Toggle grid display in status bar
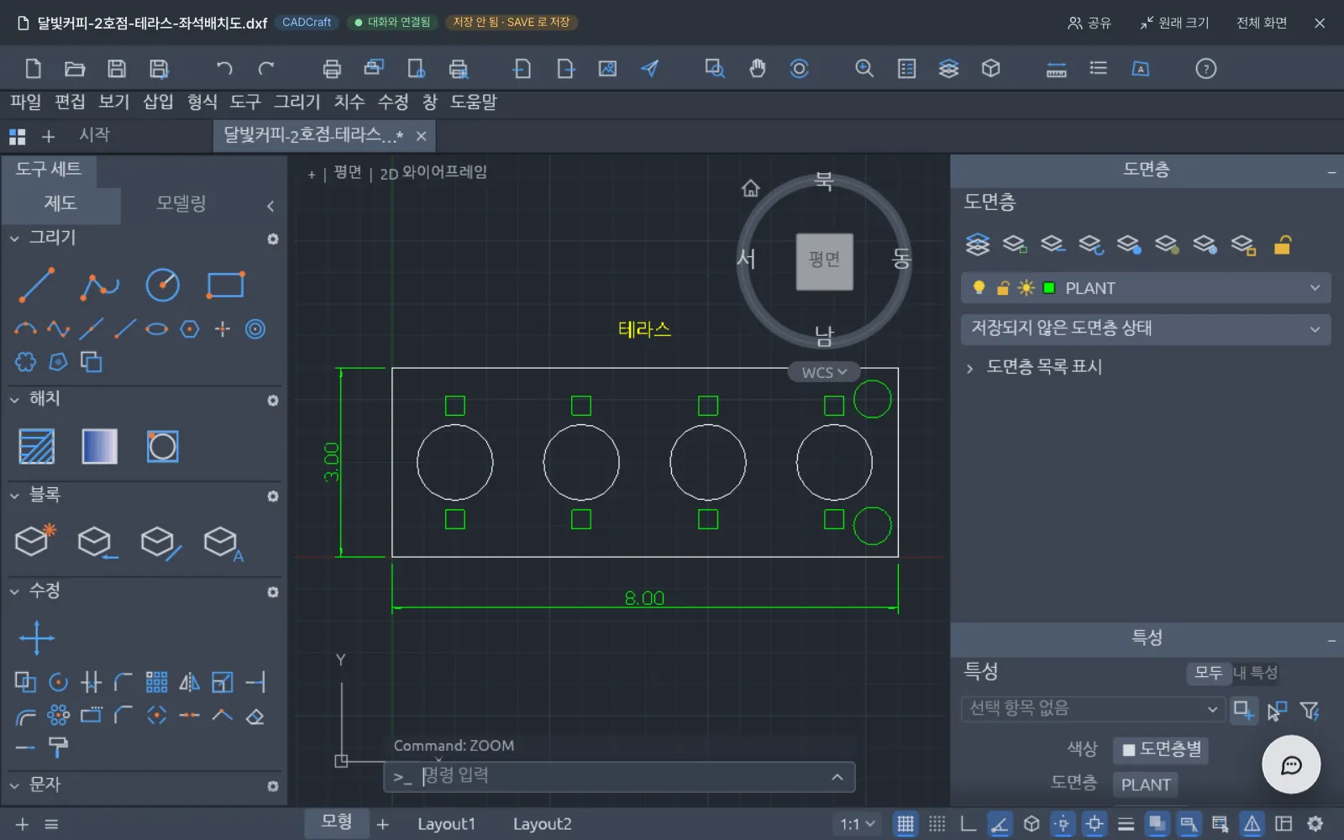The image size is (1344, 840). click(x=905, y=824)
